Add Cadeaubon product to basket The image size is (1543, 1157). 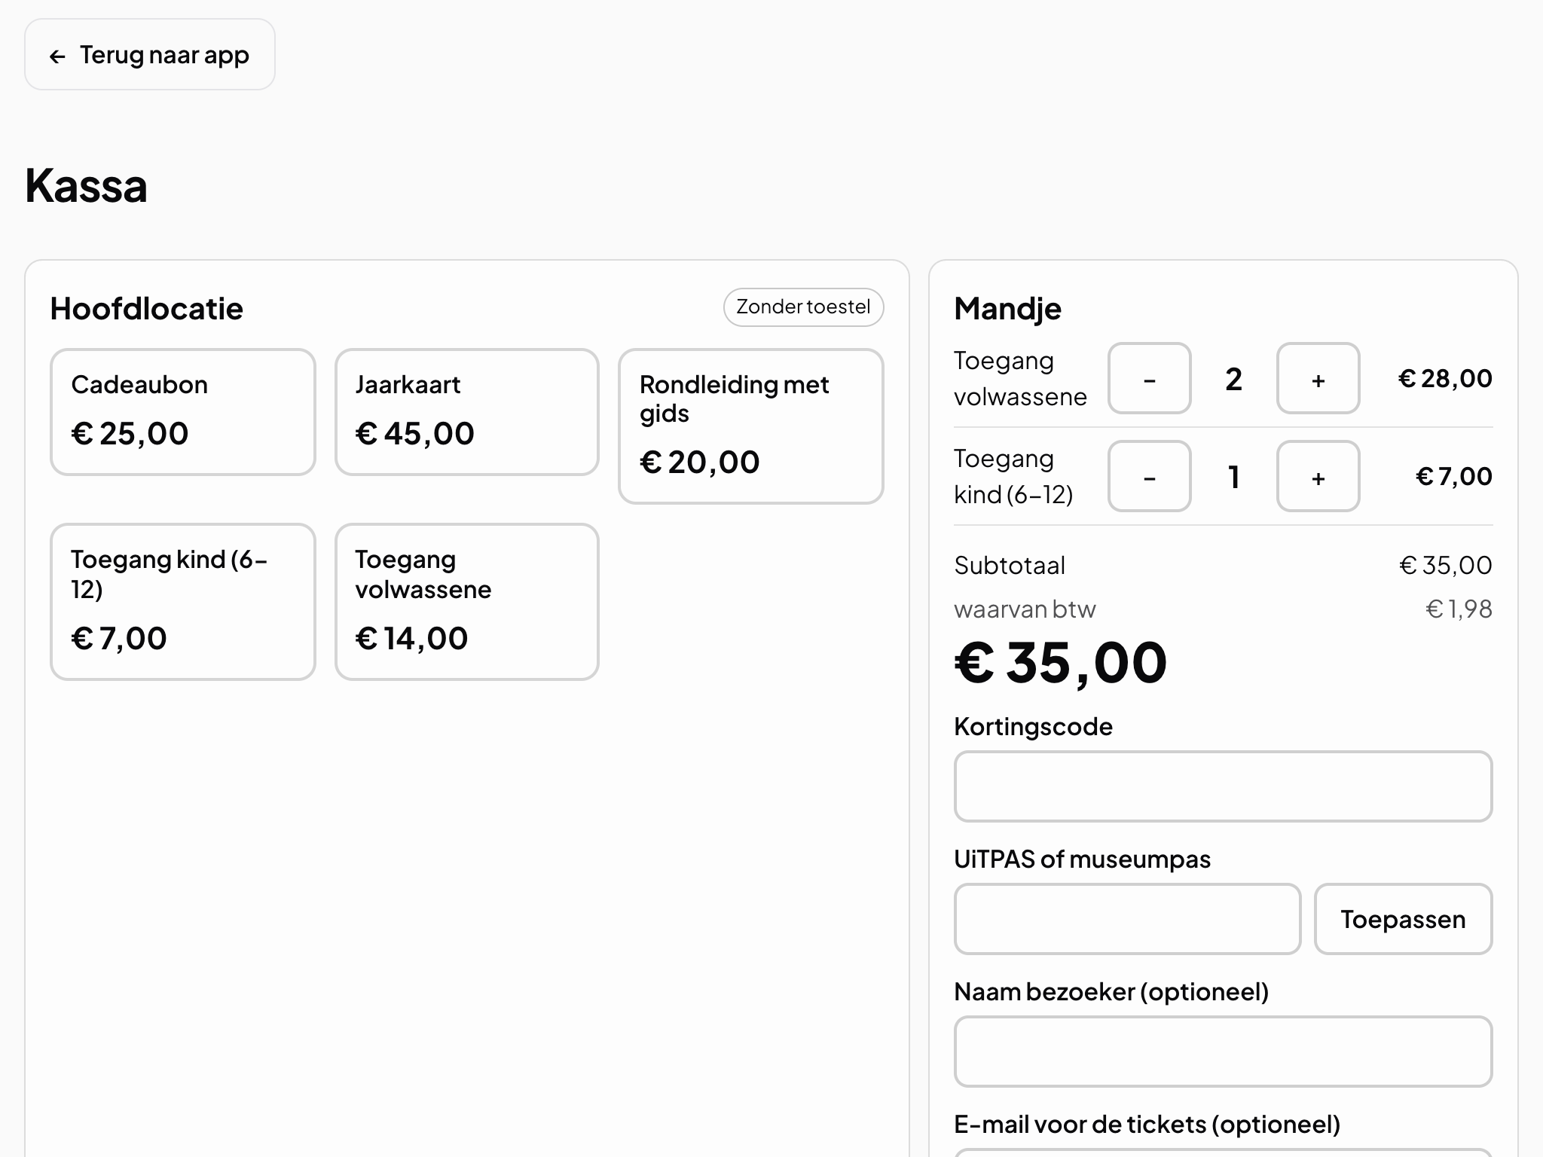coord(183,412)
